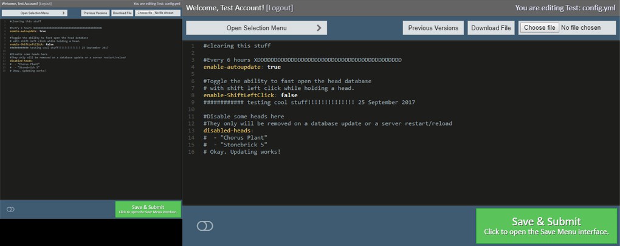Open the Selection Menu in the small preview
This screenshot has height=246, width=620.
tap(34, 12)
